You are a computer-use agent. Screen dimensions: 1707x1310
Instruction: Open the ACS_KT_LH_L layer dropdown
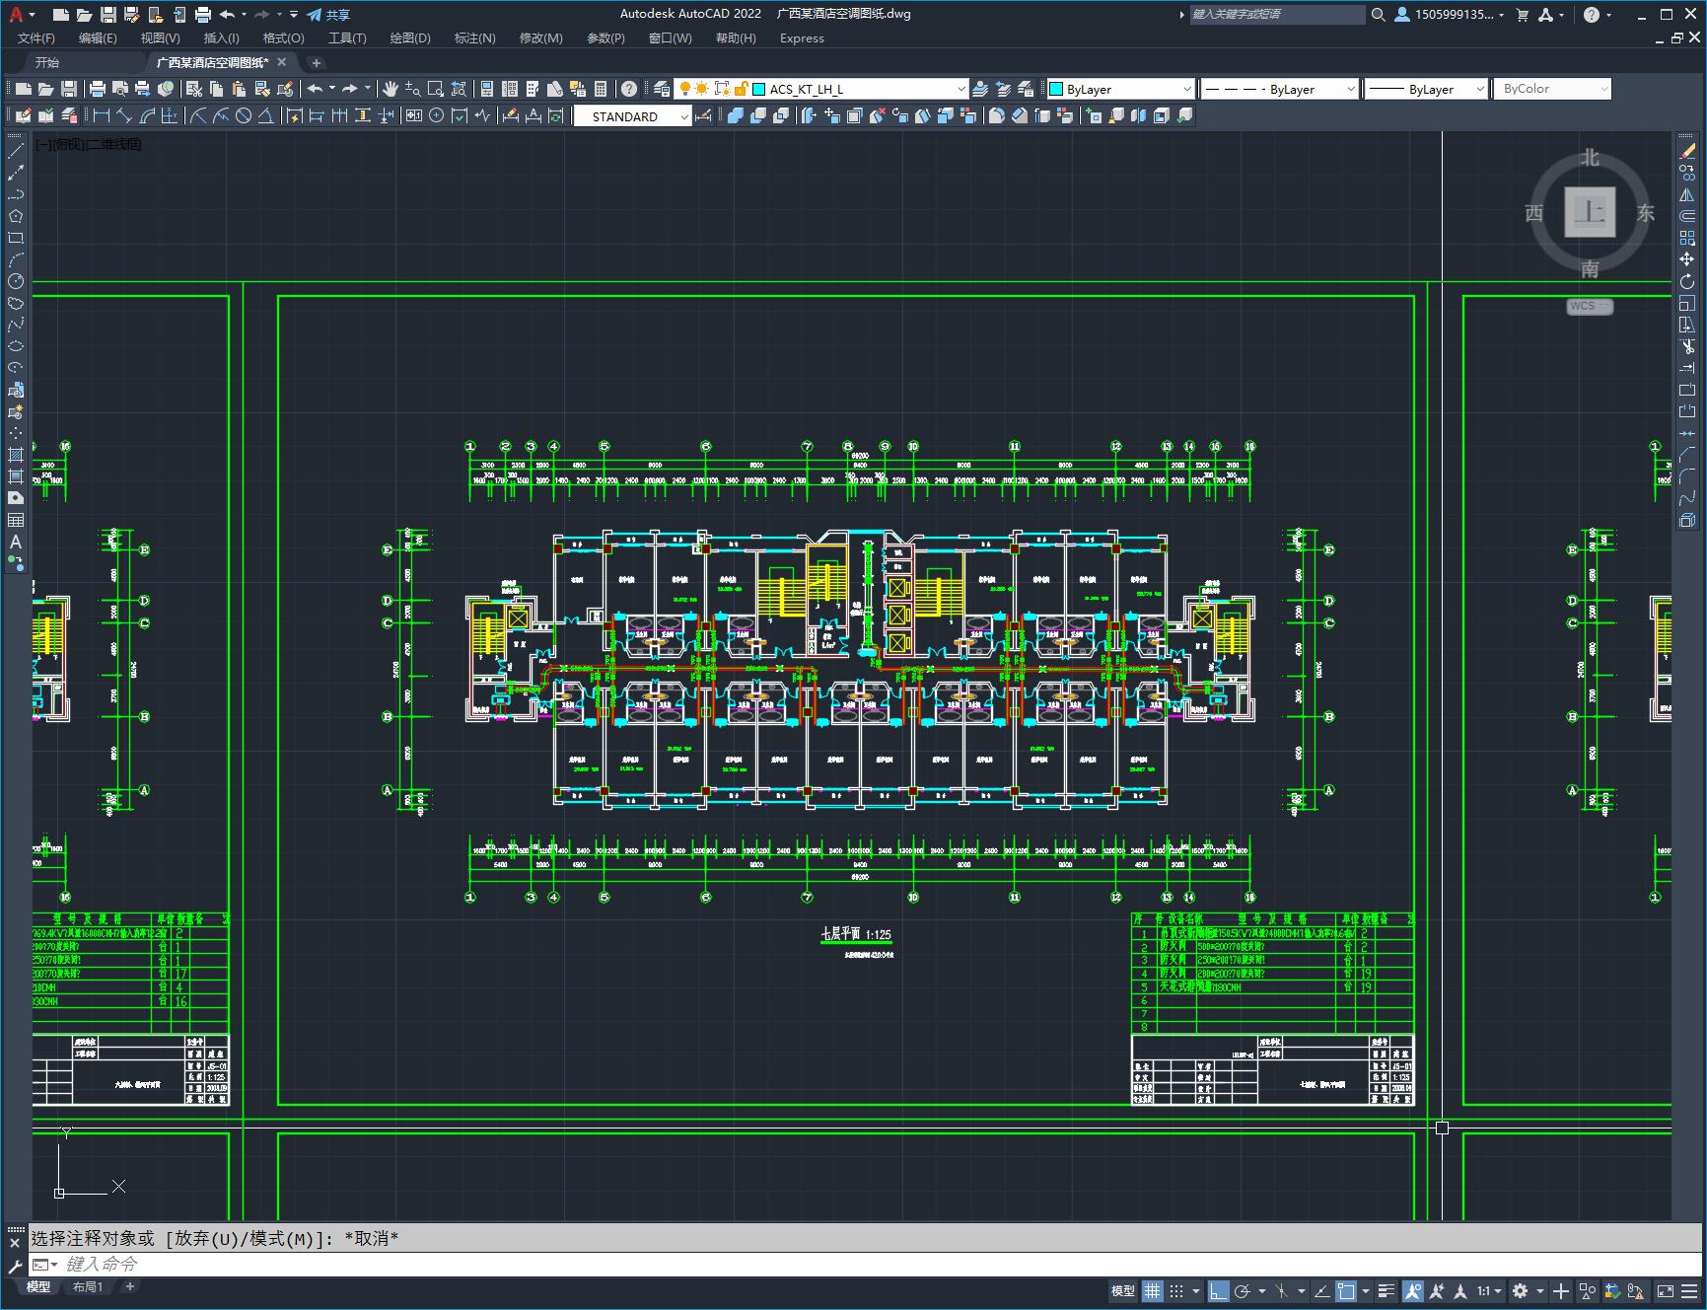961,89
